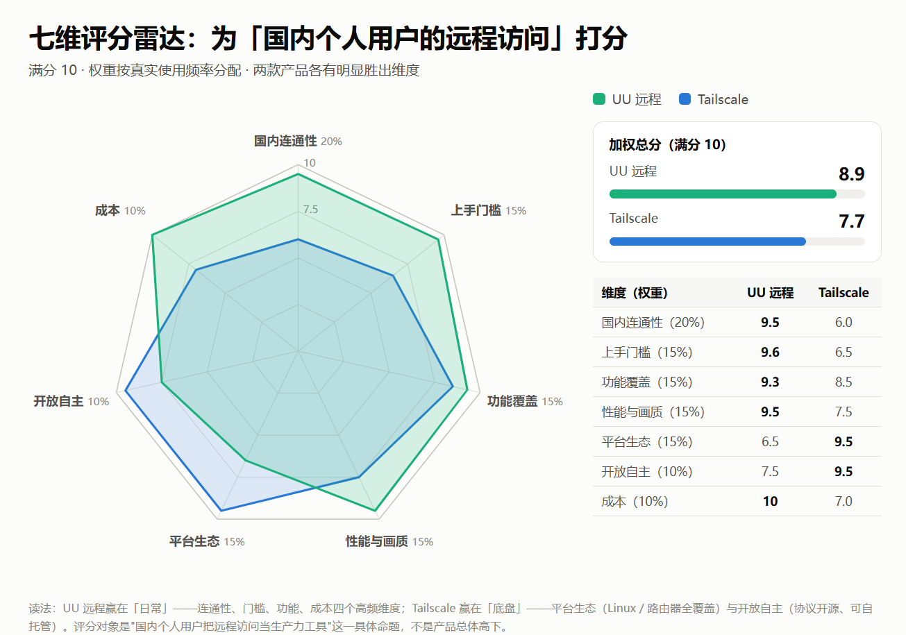Click Tailscale score 9.5 in 平台生态 row
Viewport: 906px width, 635px height.
point(844,441)
